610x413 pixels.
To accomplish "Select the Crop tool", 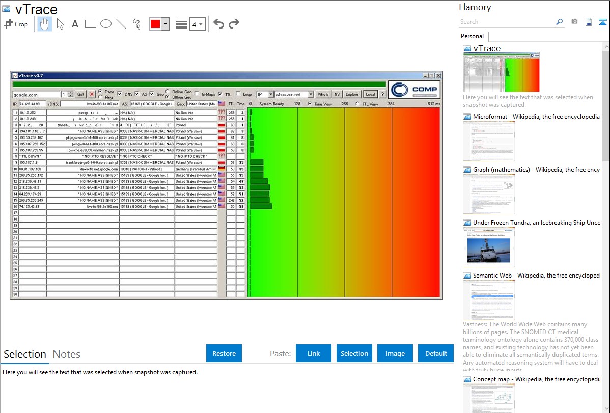I will point(16,24).
